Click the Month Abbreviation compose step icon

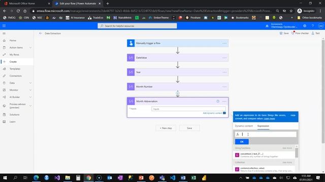[x=131, y=101]
